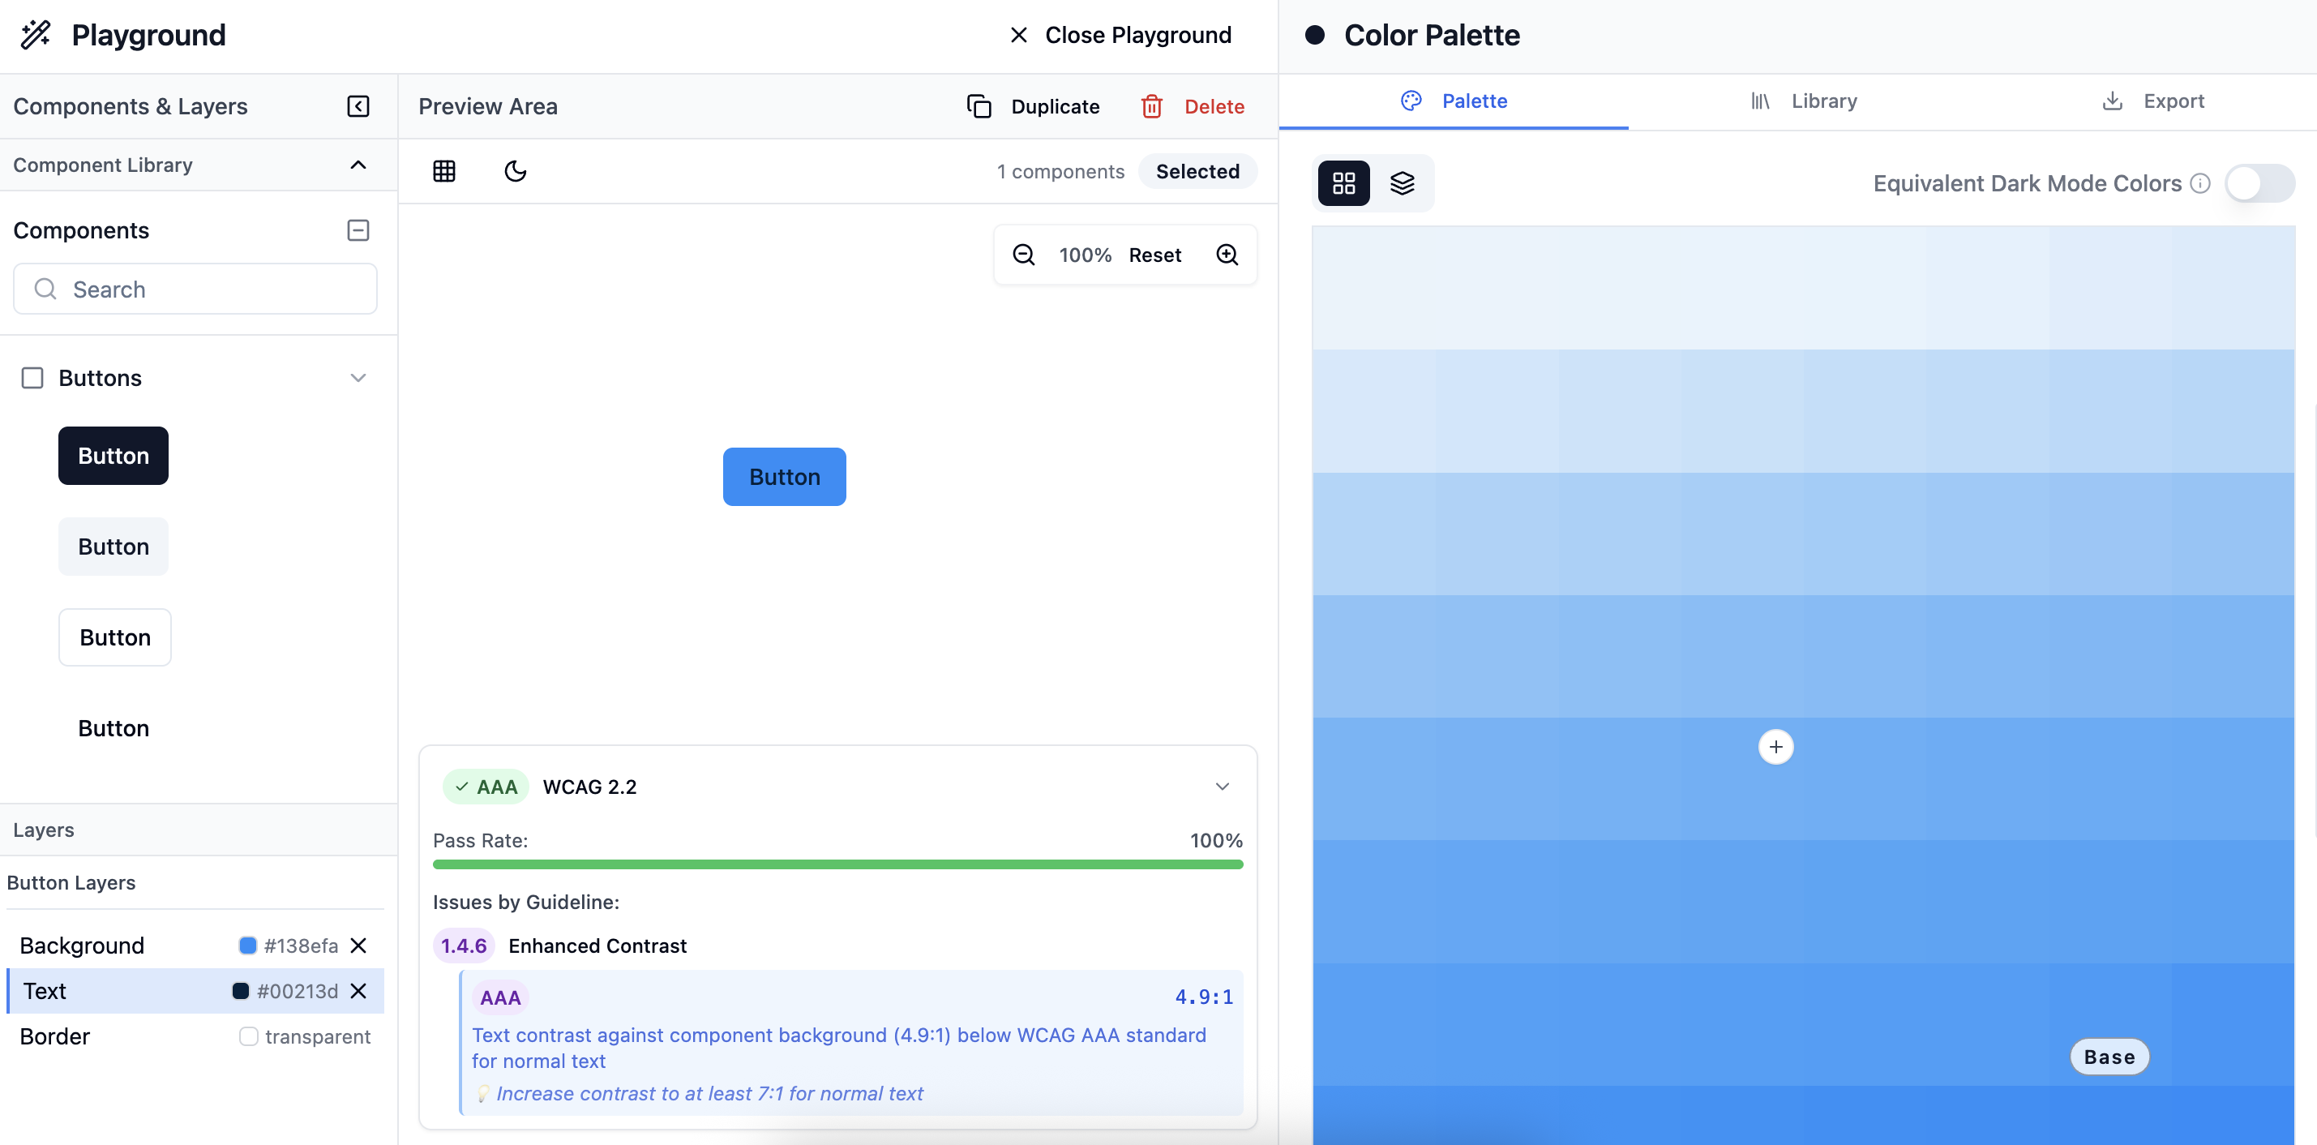Click the zoom in magnifier icon

(1227, 255)
